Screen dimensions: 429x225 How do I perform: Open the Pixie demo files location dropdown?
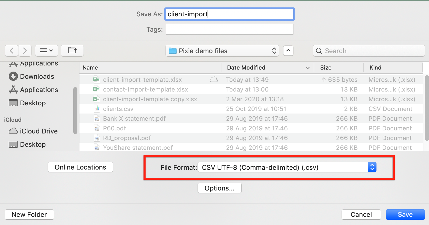point(222,51)
